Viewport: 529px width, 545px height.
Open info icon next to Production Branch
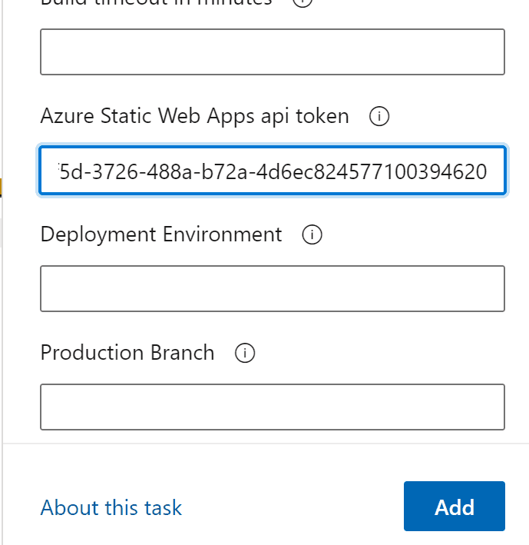click(245, 353)
